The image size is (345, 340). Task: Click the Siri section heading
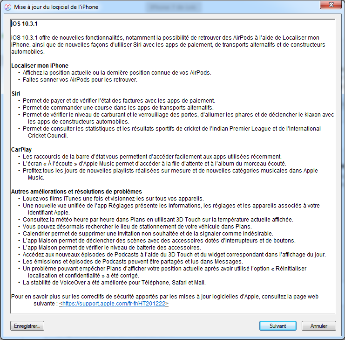click(16, 94)
